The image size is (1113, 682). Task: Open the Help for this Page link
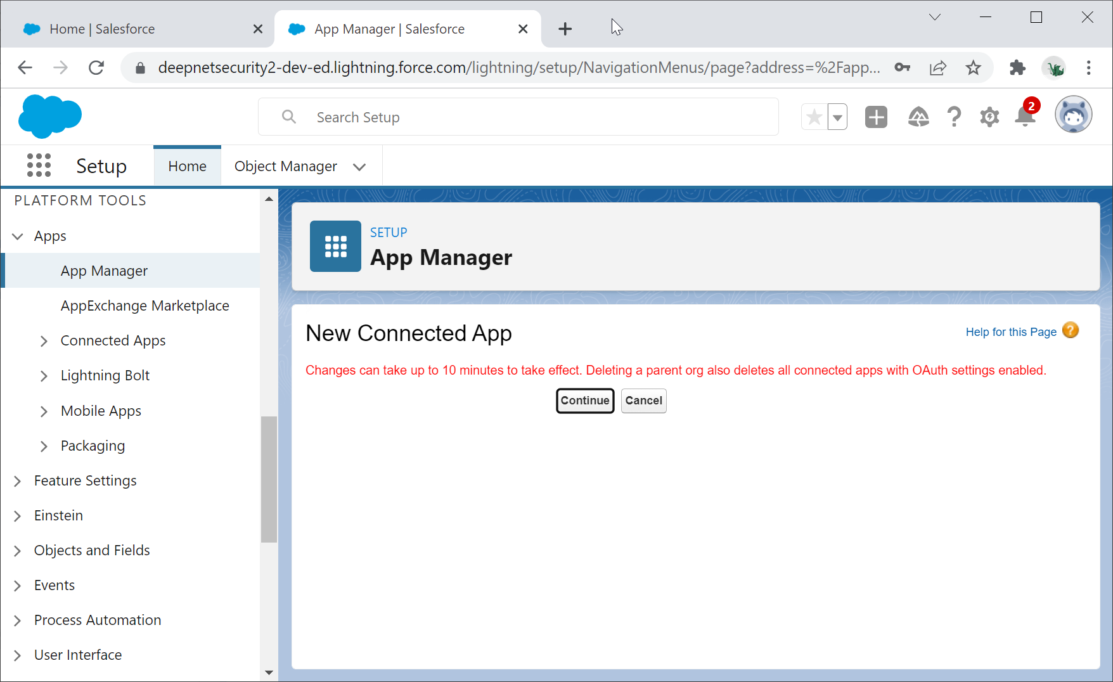tap(1010, 332)
